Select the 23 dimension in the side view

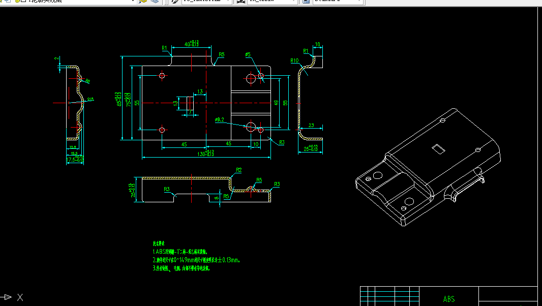(311, 125)
